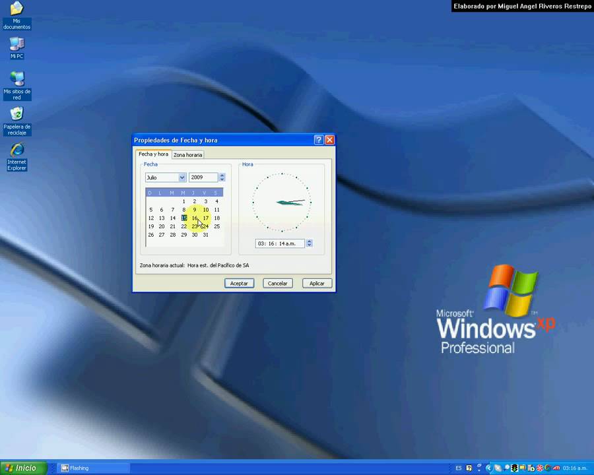
Task: Select day 12 in the calendar
Action: click(150, 218)
